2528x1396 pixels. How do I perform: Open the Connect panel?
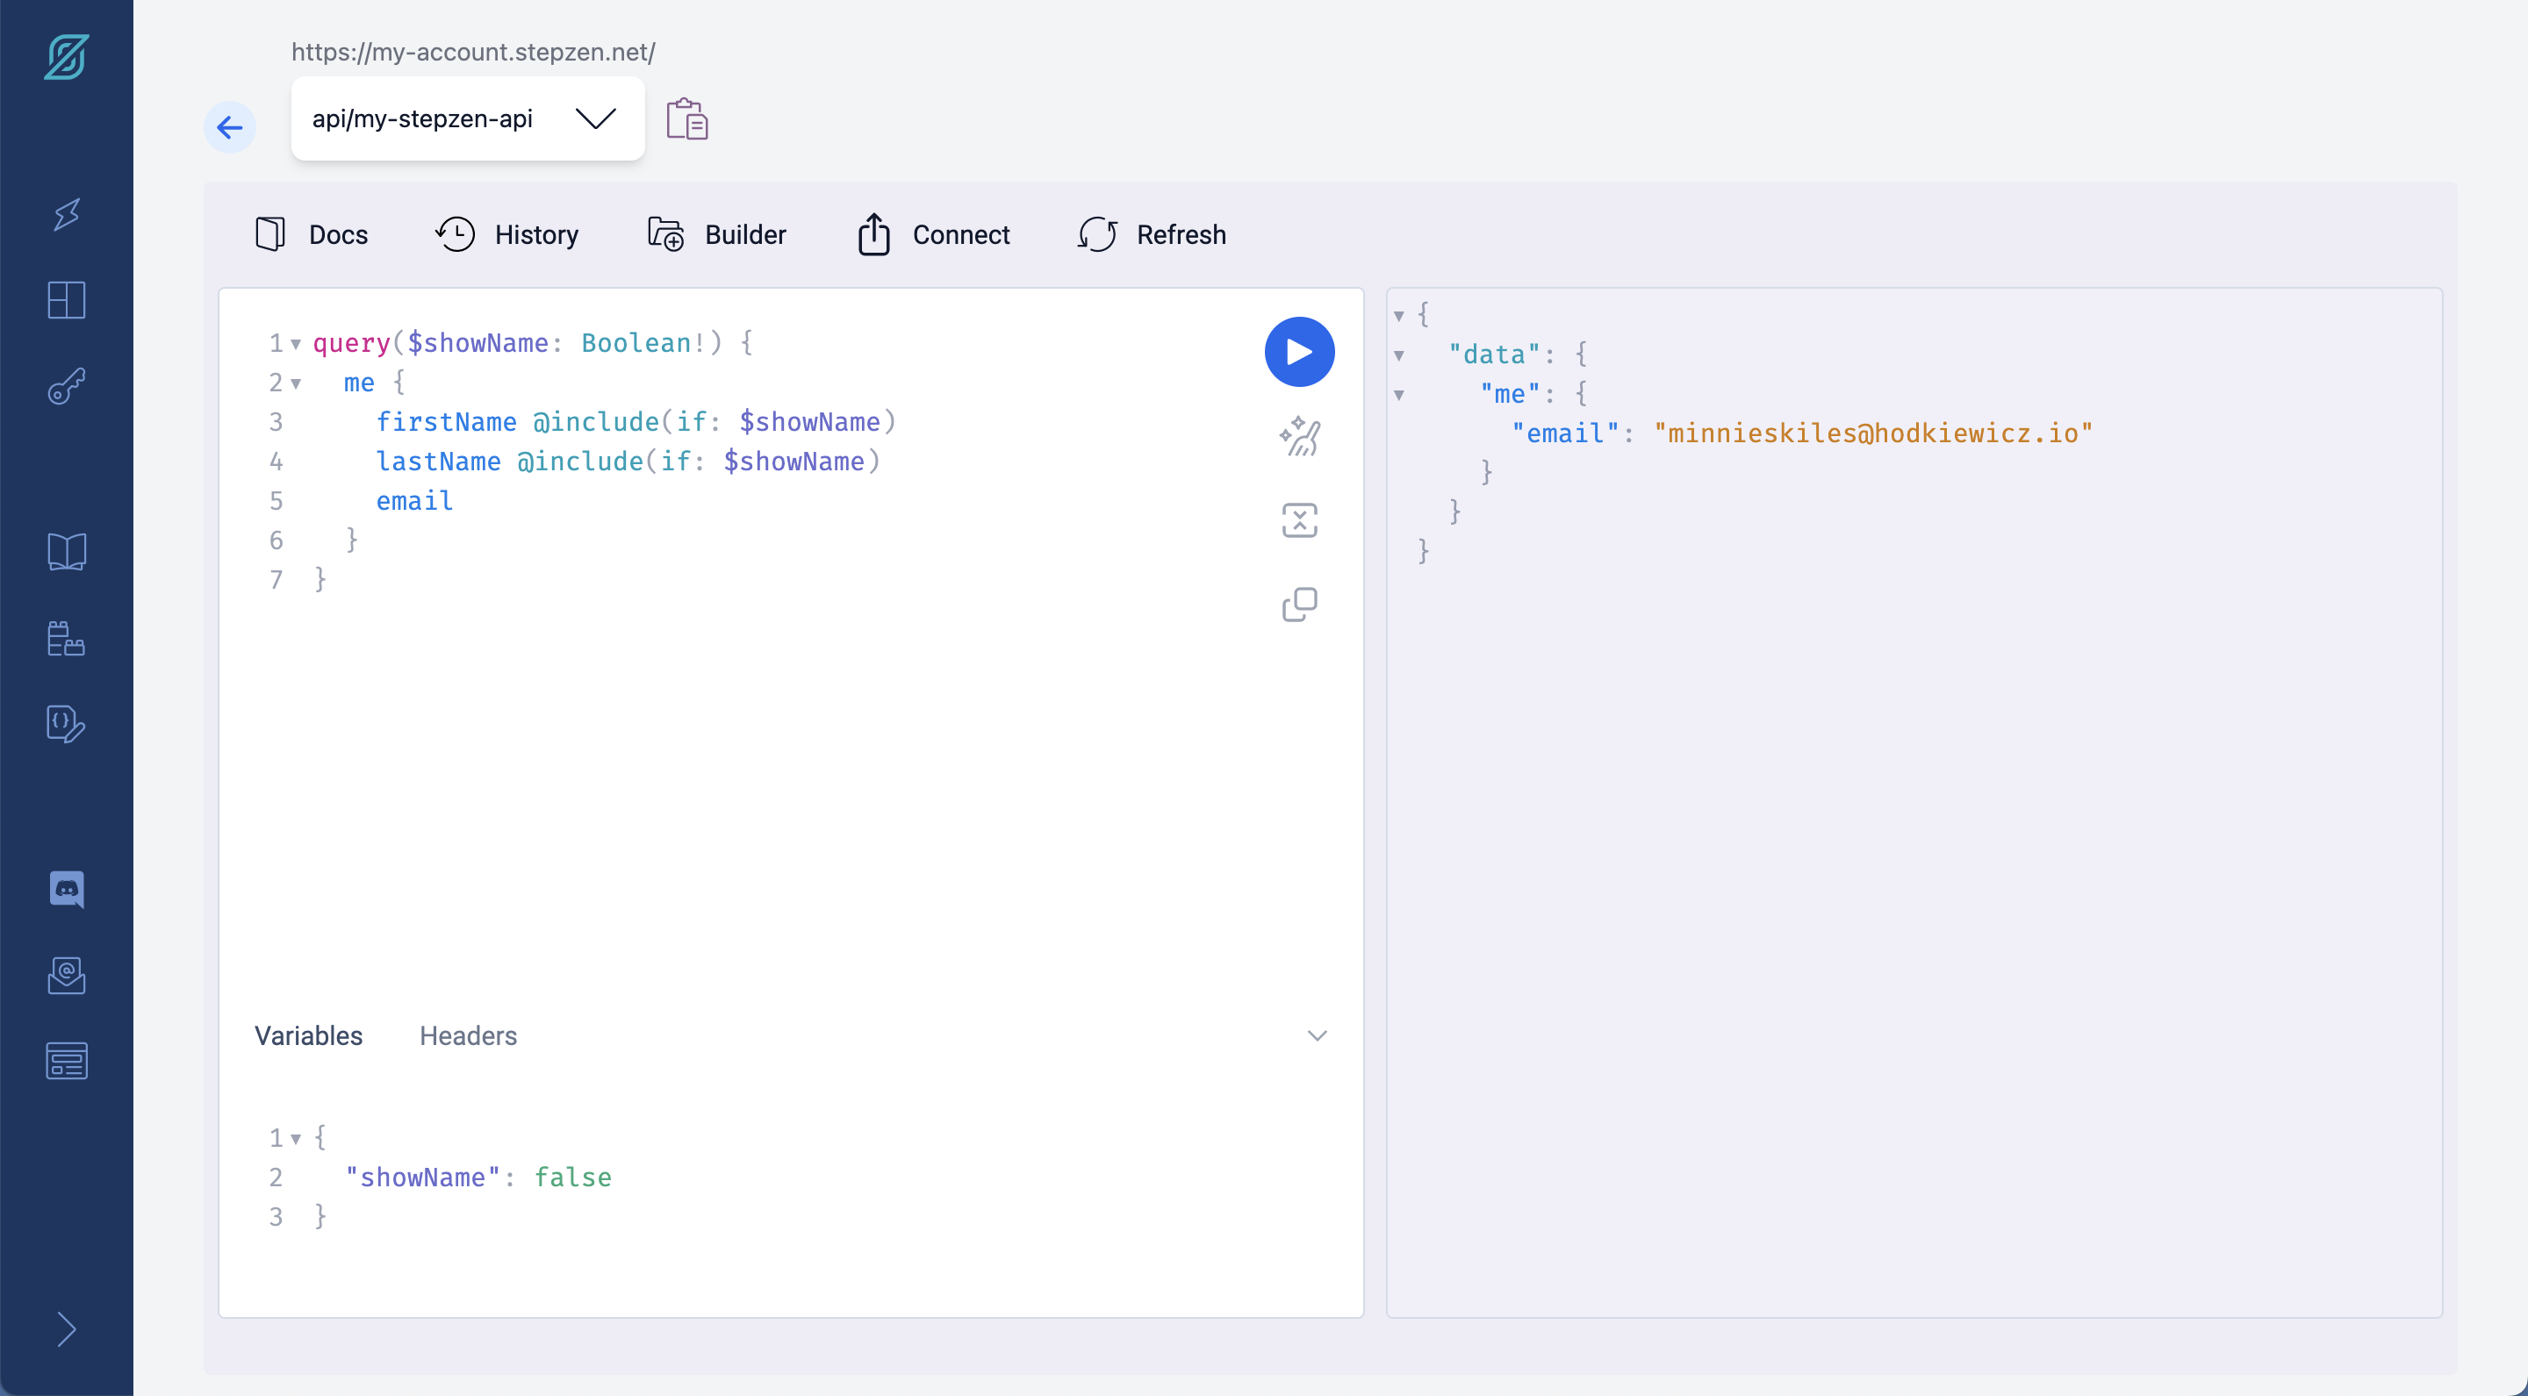click(x=931, y=234)
